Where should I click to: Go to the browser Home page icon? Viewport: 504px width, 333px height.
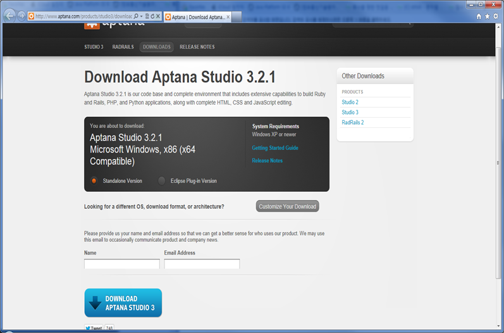[x=479, y=16]
